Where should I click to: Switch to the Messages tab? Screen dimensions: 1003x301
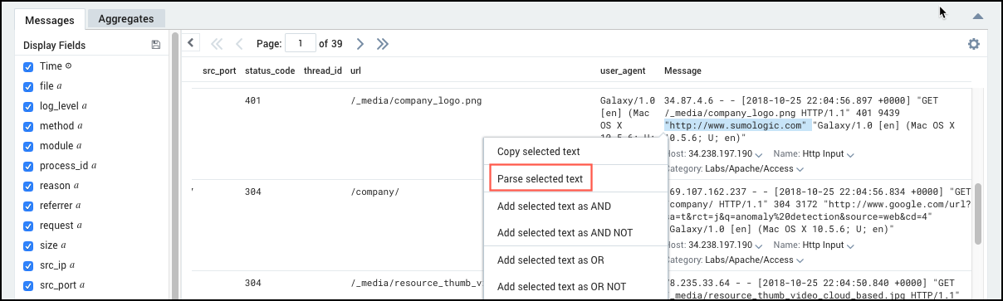pyautogui.click(x=50, y=19)
